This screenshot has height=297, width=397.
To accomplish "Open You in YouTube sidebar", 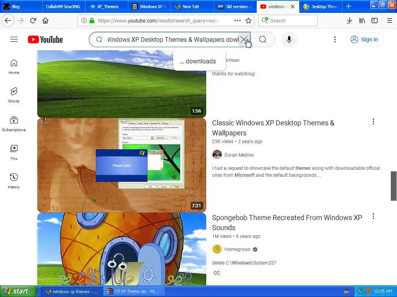I will [14, 152].
